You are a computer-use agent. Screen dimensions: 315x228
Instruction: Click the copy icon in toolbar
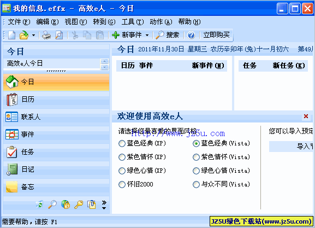[87, 35]
